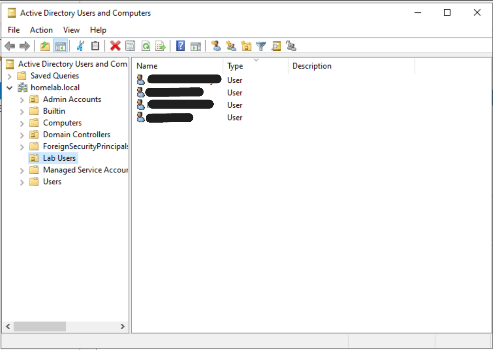This screenshot has width=493, height=350.
Task: Click the Add to group icon
Action: pos(291,46)
